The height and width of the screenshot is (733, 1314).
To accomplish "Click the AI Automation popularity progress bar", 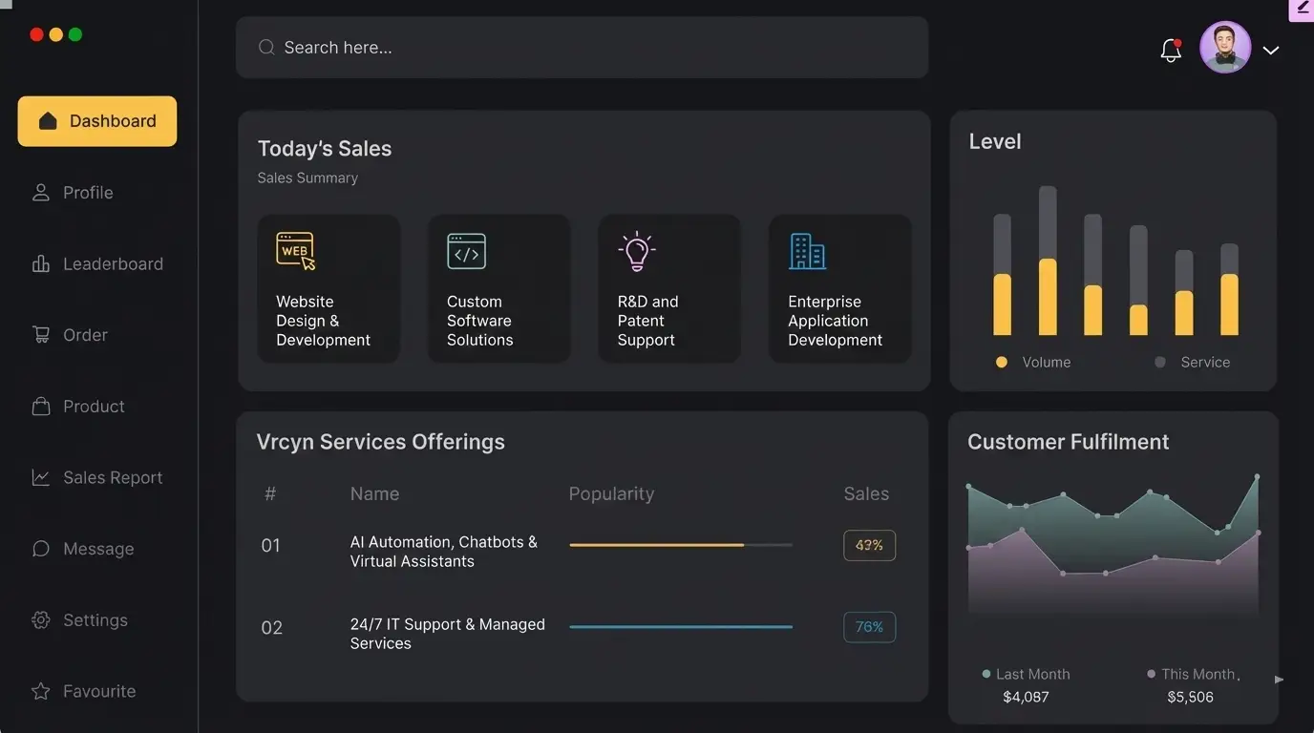I will coord(680,545).
